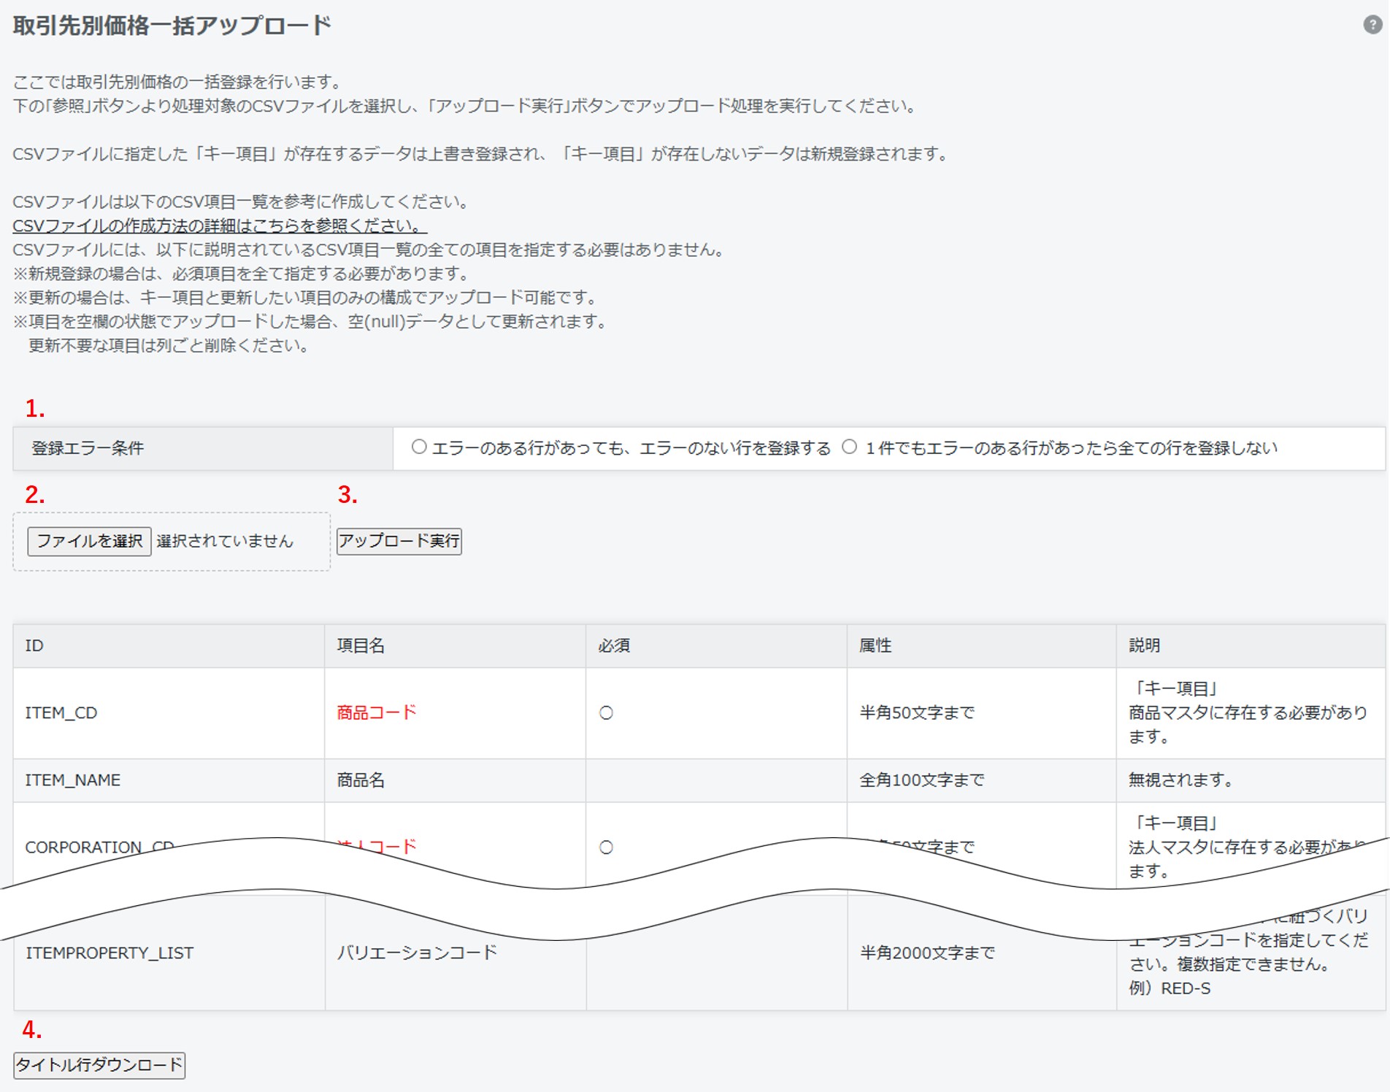Click the 必須 column header
The image size is (1390, 1092).
pyautogui.click(x=614, y=645)
